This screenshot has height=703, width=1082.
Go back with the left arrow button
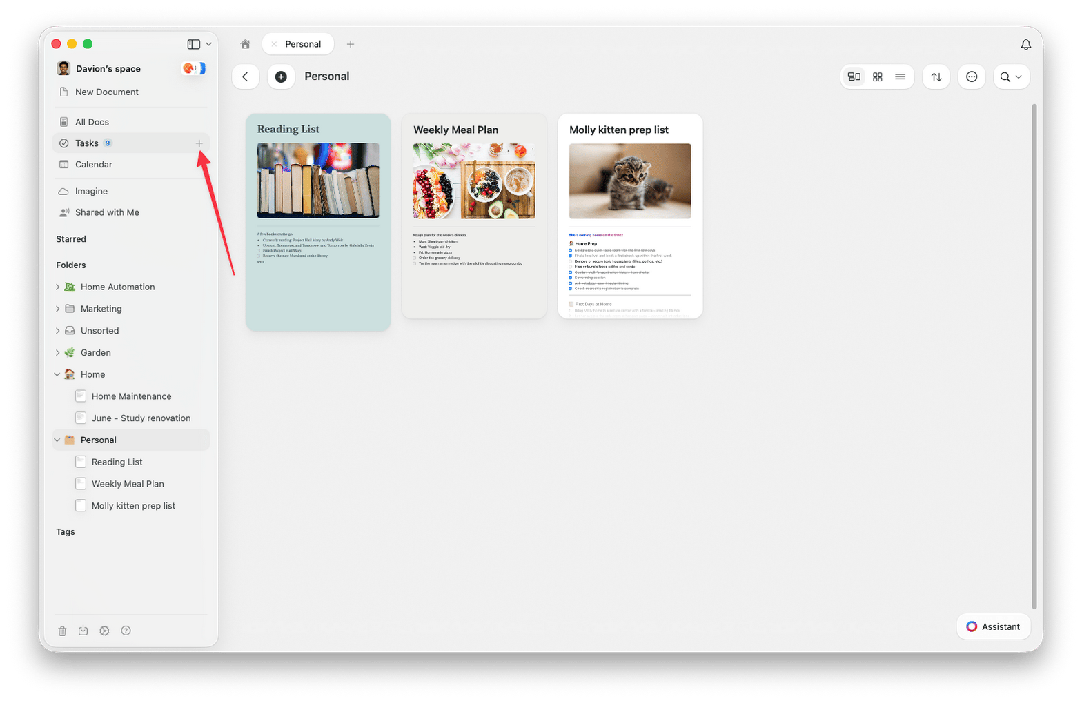(246, 77)
